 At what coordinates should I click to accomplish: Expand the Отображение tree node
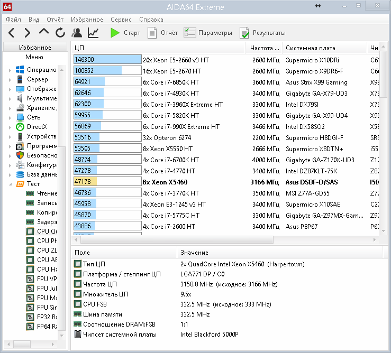click(x=10, y=89)
